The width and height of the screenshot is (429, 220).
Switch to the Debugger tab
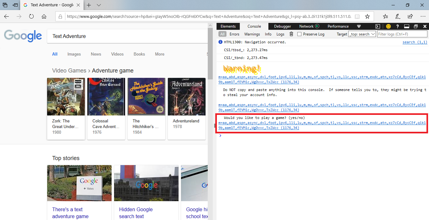pyautogui.click(x=283, y=26)
